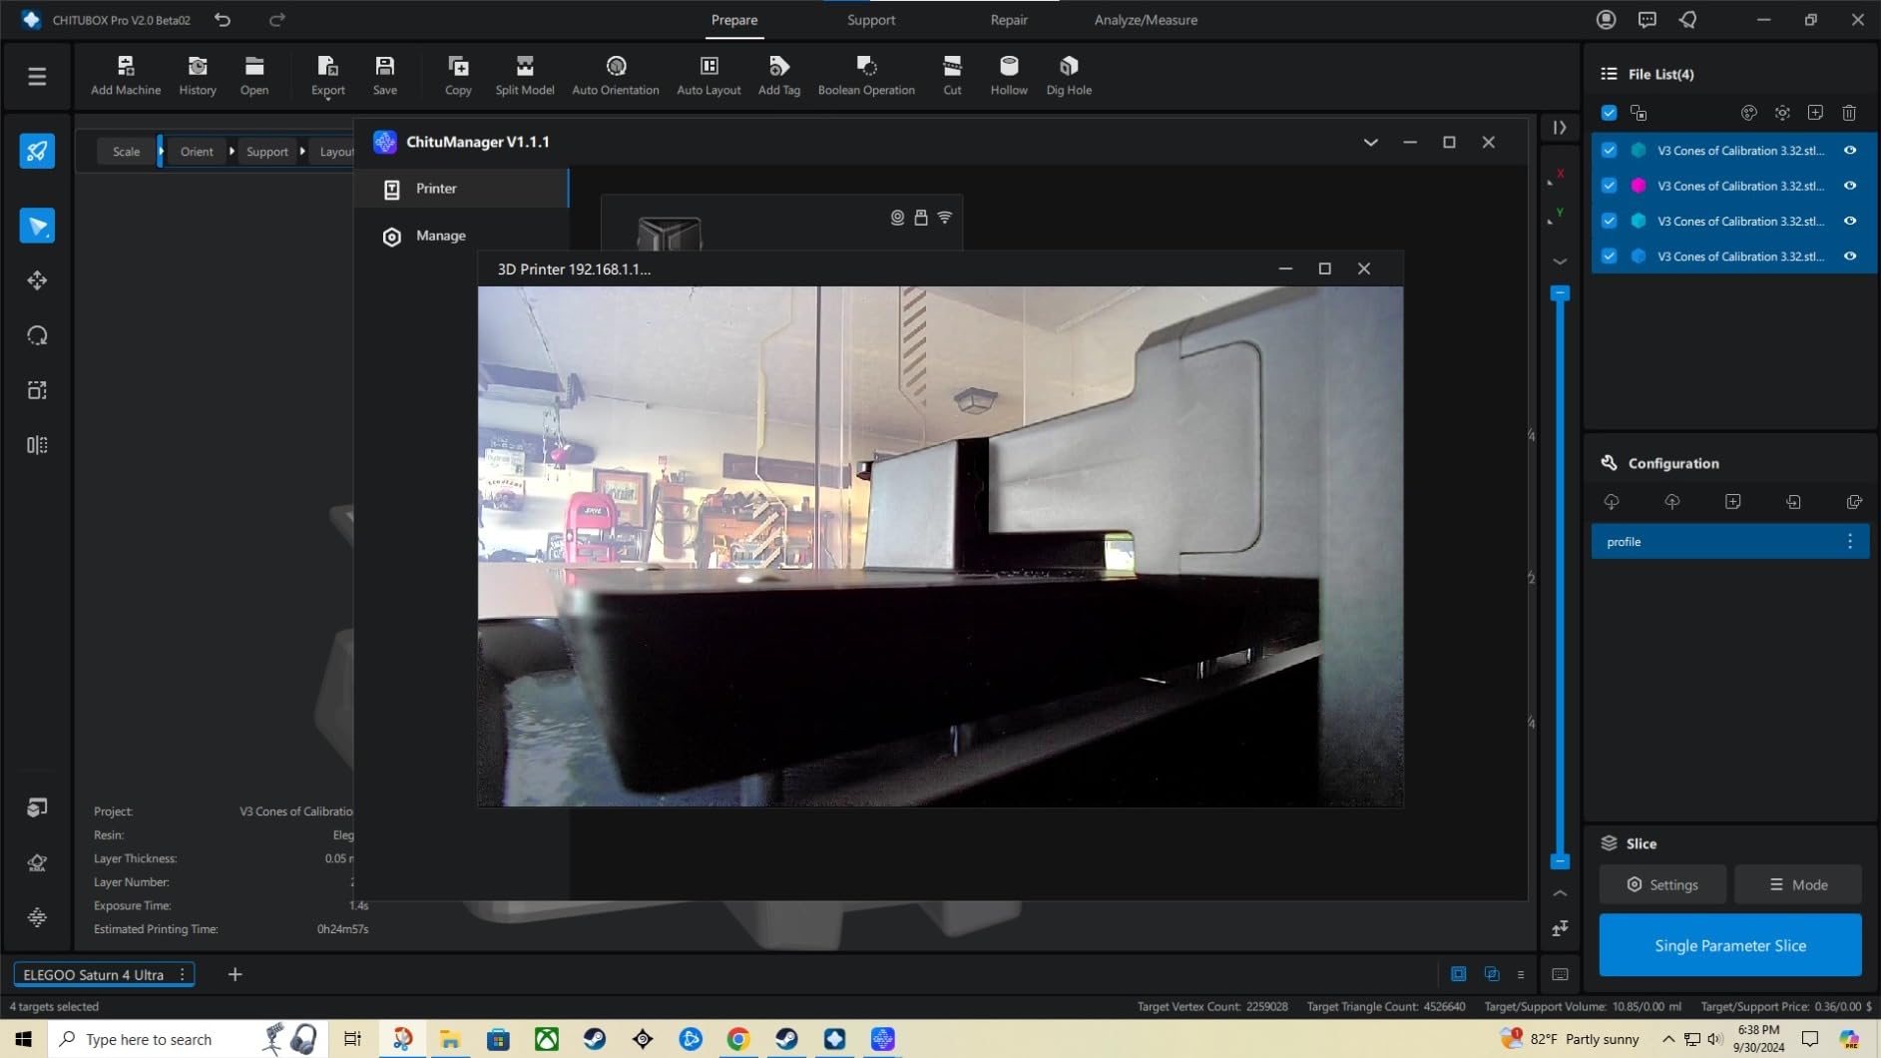Click the magenta color swatch in File List

[1639, 186]
